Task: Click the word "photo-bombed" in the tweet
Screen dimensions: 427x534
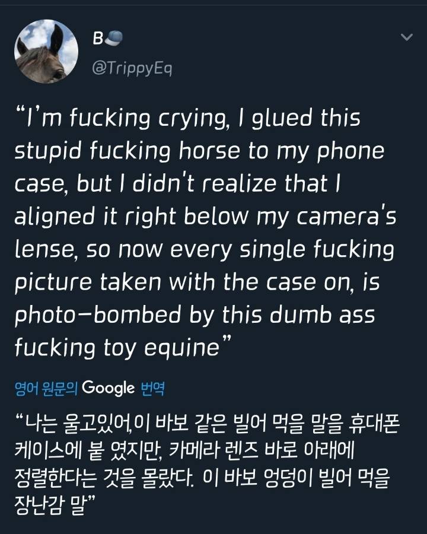Action: (x=120, y=315)
